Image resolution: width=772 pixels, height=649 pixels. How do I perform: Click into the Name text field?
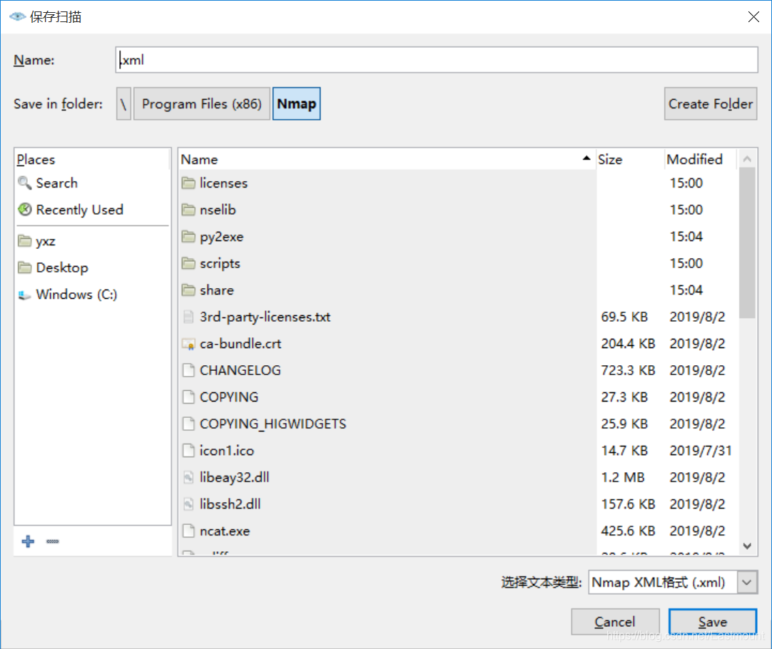click(x=437, y=60)
